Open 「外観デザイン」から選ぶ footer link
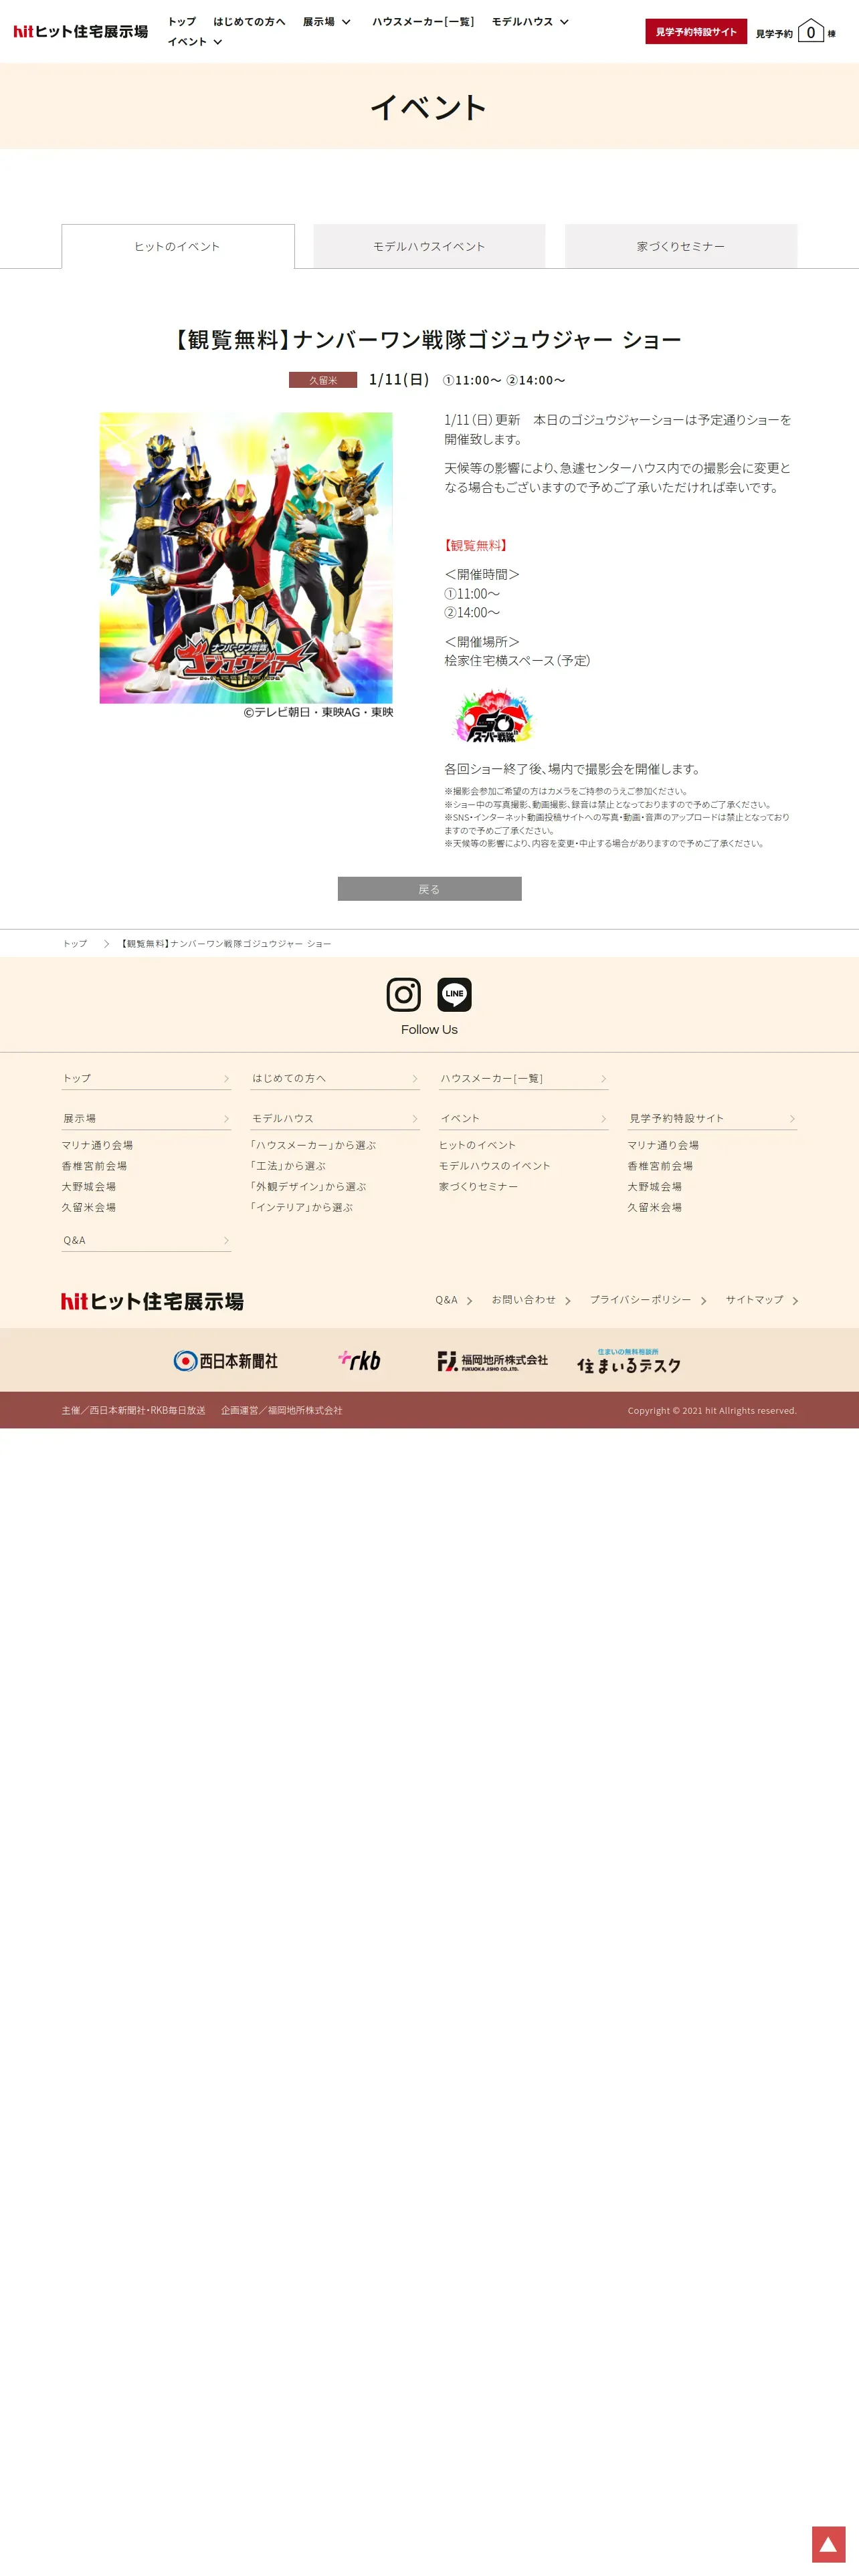This screenshot has height=2576, width=859. pyautogui.click(x=308, y=1187)
